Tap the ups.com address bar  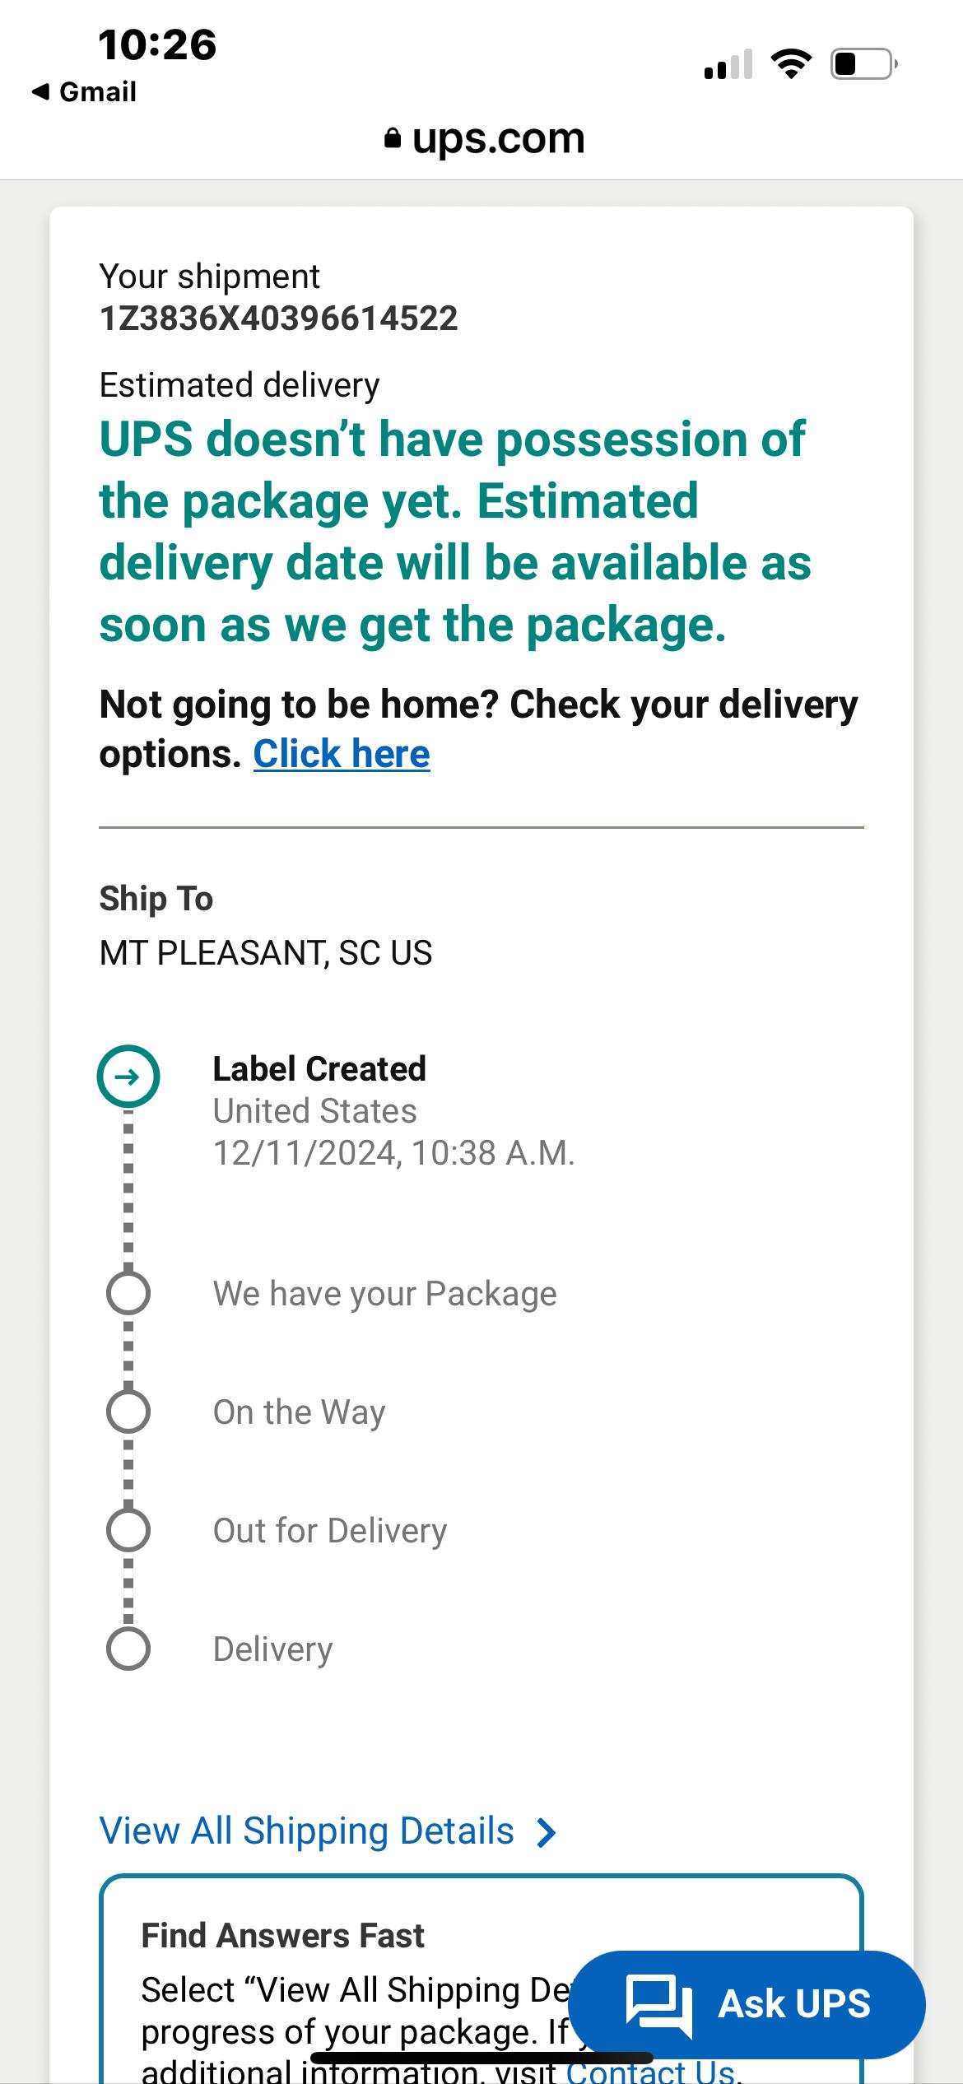pos(485,138)
